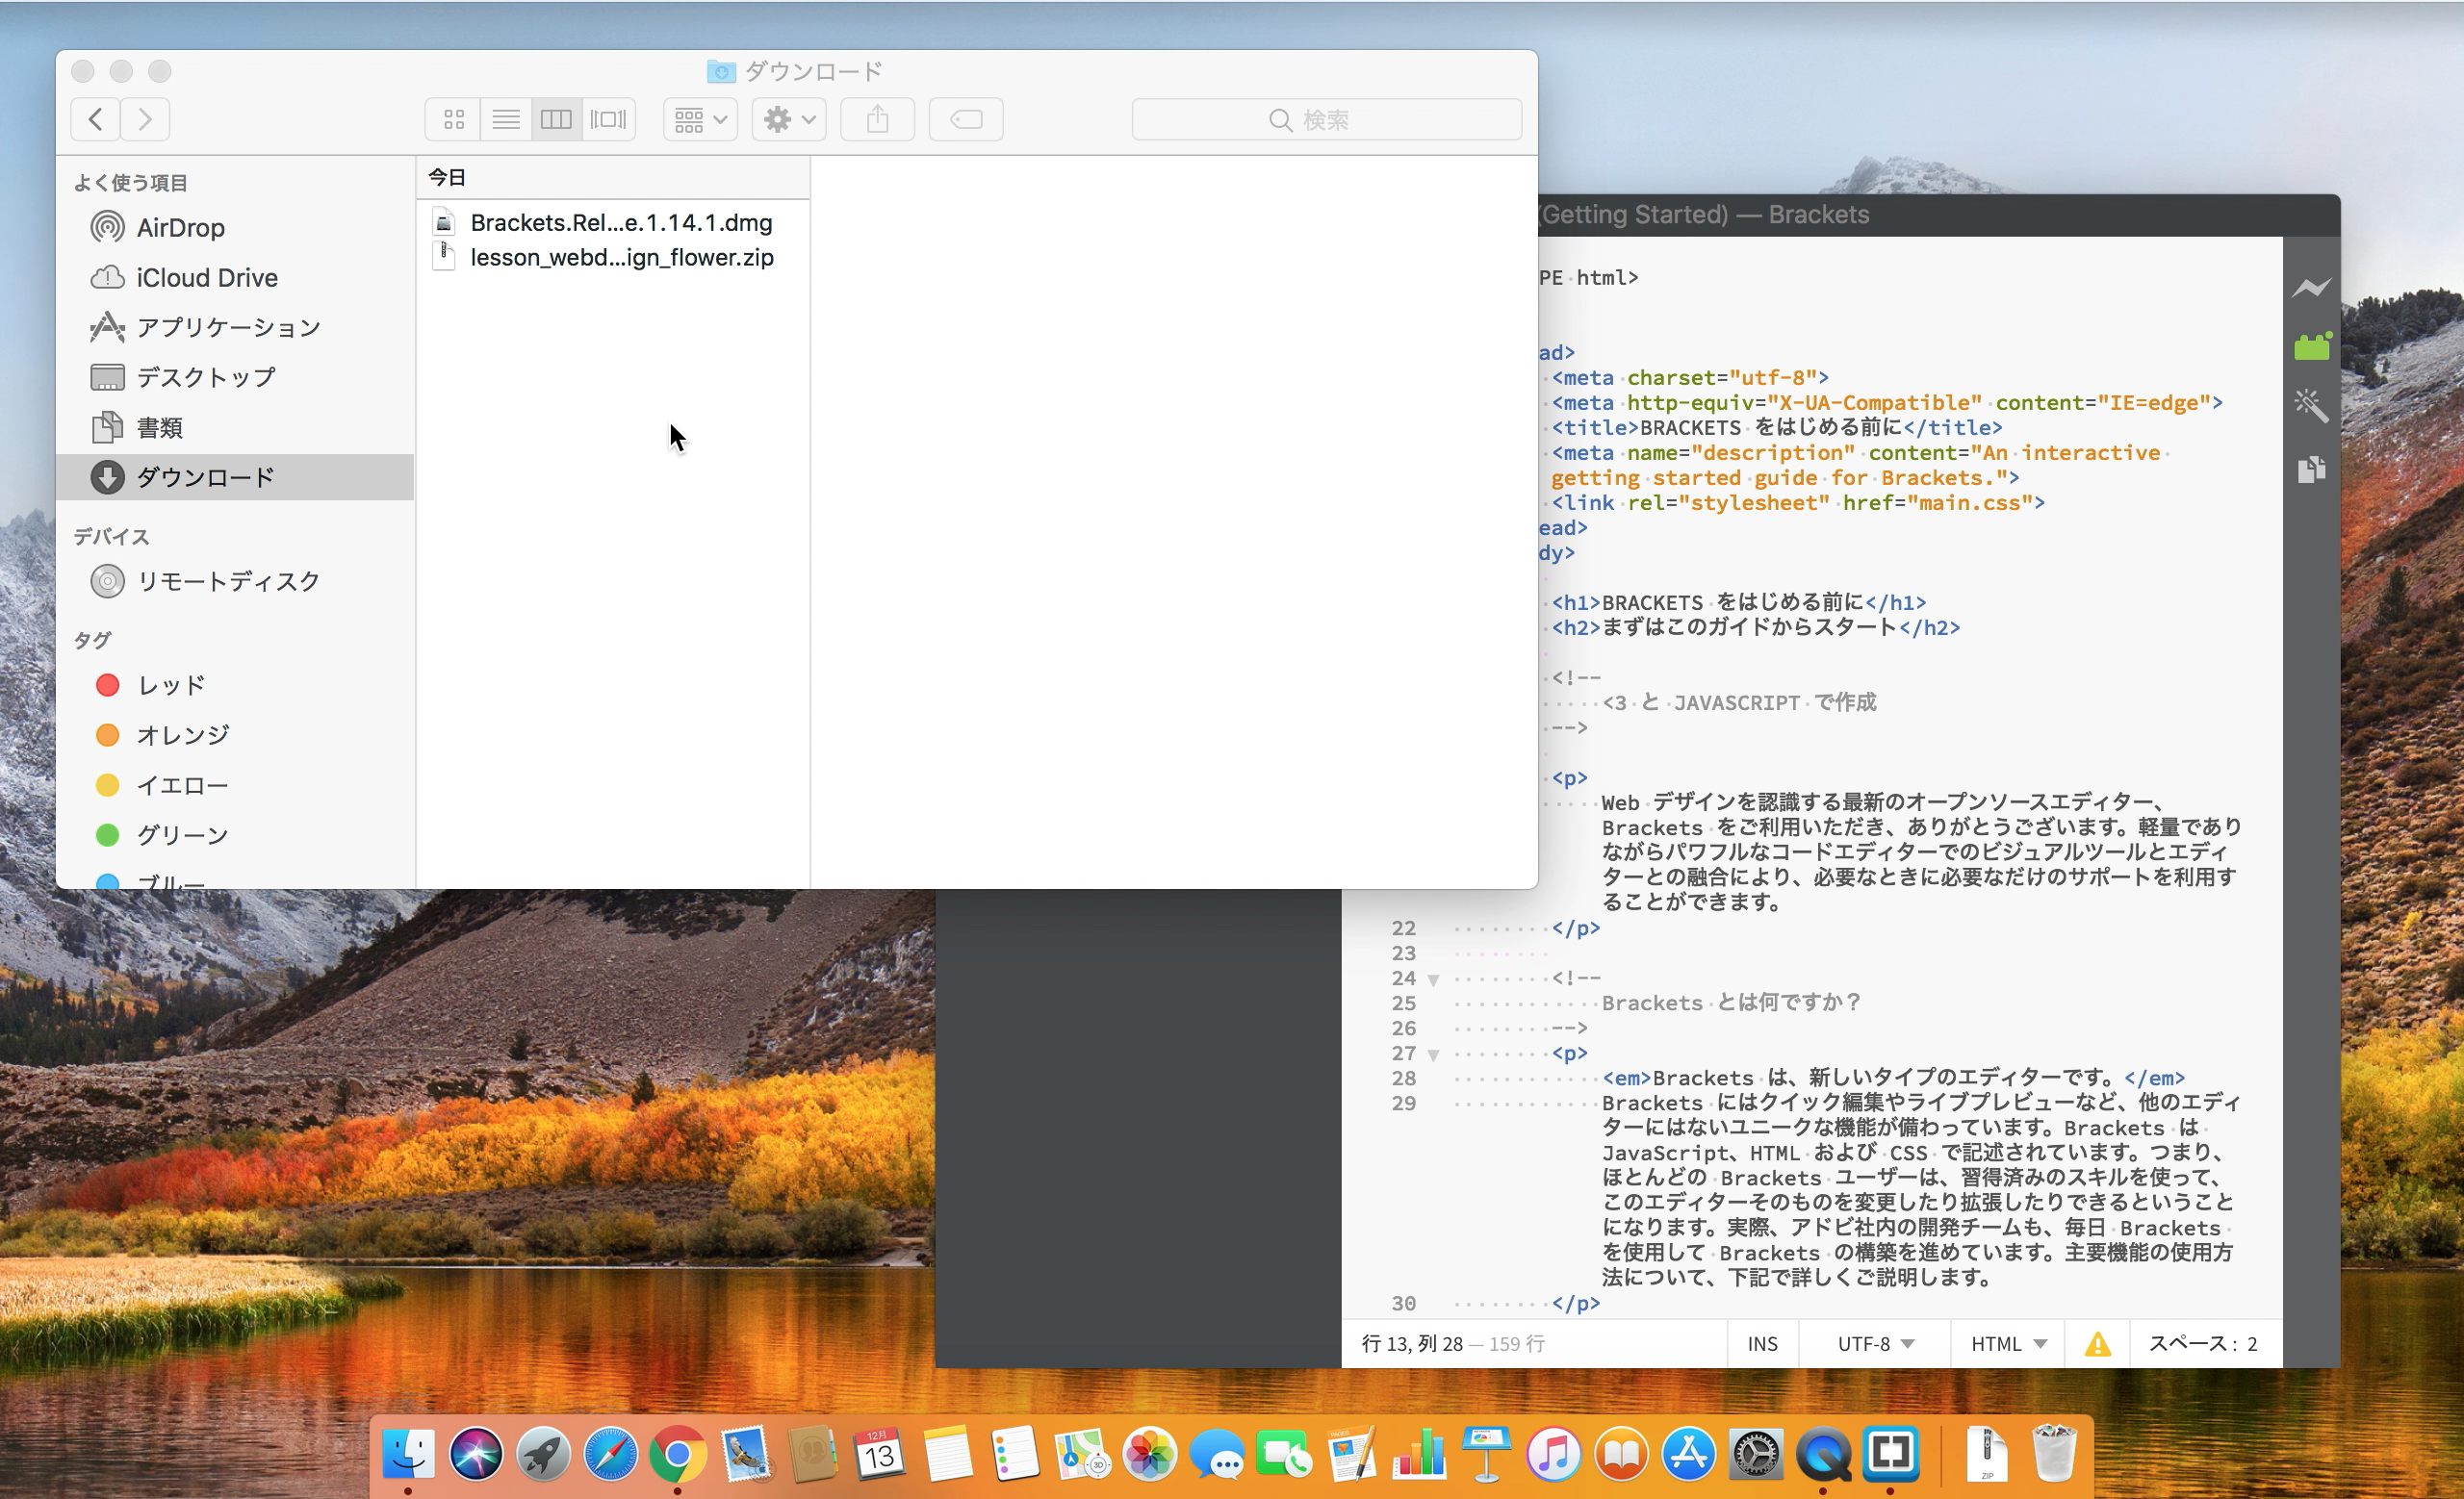Go forward in Finder history

click(145, 119)
